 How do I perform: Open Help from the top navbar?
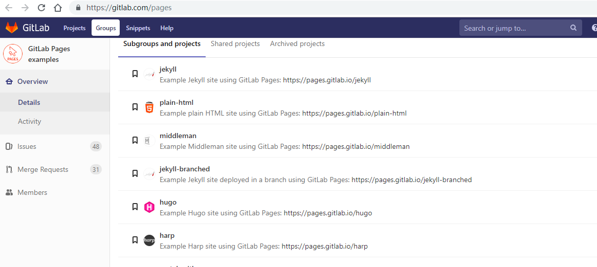coord(167,28)
